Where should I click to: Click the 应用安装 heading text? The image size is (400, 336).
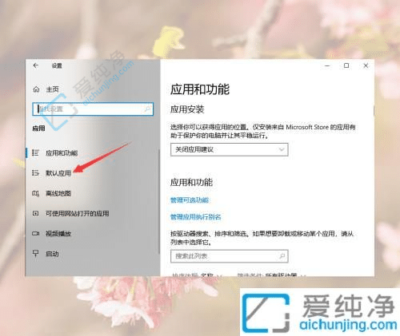pyautogui.click(x=187, y=109)
